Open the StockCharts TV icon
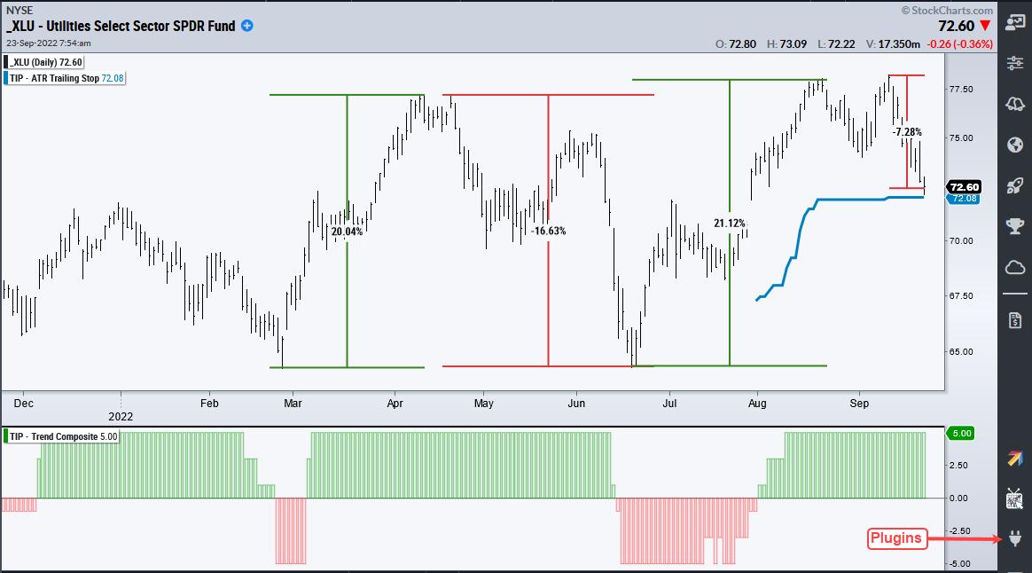Screen dimensions: 1032x573 (x=1015, y=498)
